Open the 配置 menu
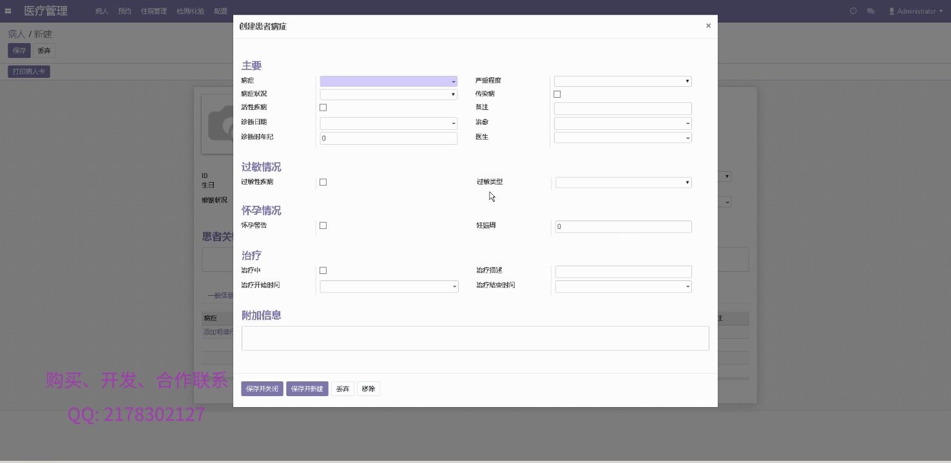This screenshot has height=463, width=951. pyautogui.click(x=220, y=10)
